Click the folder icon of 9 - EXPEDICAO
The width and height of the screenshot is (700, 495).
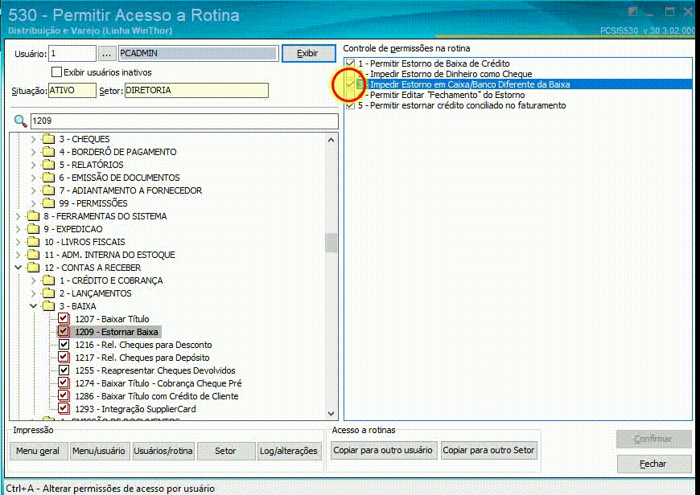click(x=33, y=229)
